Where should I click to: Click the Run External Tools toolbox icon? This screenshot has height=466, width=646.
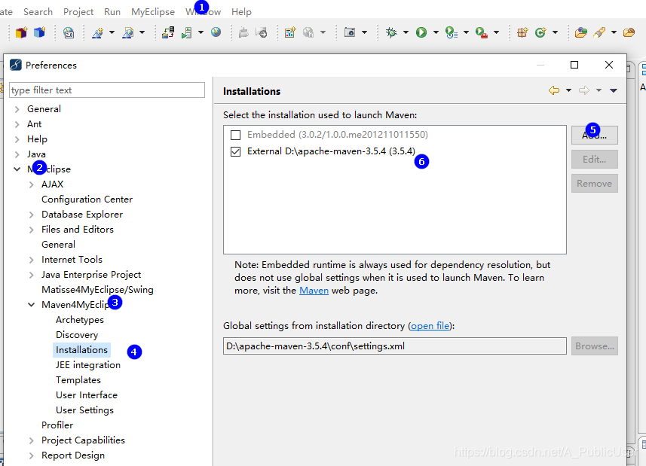482,32
